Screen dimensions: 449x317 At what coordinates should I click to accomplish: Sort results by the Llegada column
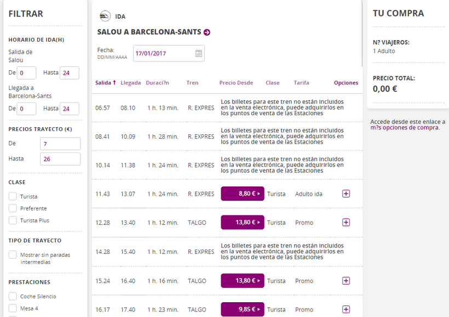click(x=130, y=83)
